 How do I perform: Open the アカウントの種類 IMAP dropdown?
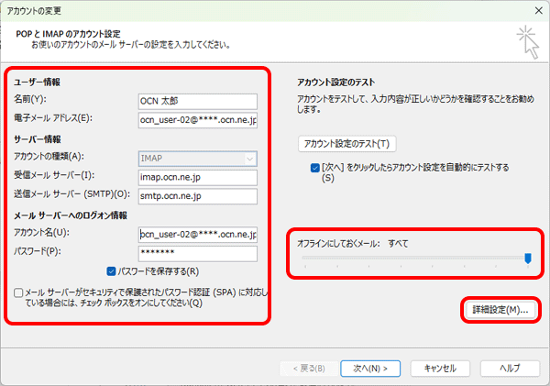tap(198, 158)
